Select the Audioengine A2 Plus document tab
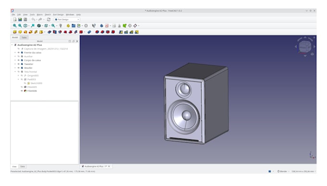The height and width of the screenshot is (186, 327). pos(96,166)
